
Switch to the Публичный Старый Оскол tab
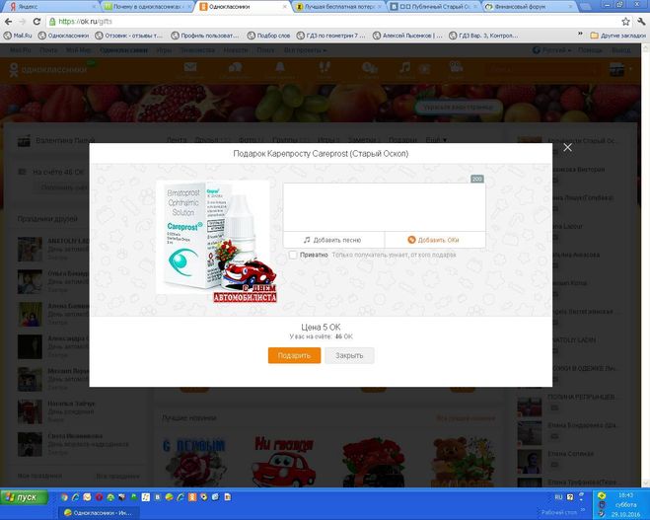pyautogui.click(x=434, y=7)
